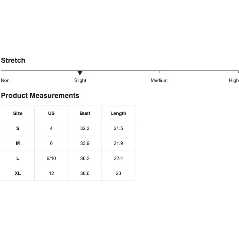The width and height of the screenshot is (239, 239).
Task: Click the High stretch label
Action: tap(234, 80)
